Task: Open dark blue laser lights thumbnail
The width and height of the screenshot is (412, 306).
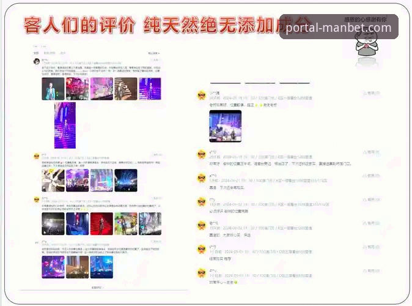Action: pyautogui.click(x=126, y=180)
